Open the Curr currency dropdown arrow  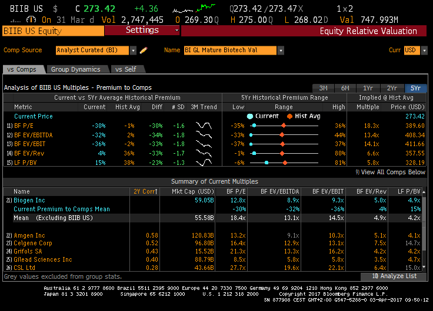click(424, 50)
